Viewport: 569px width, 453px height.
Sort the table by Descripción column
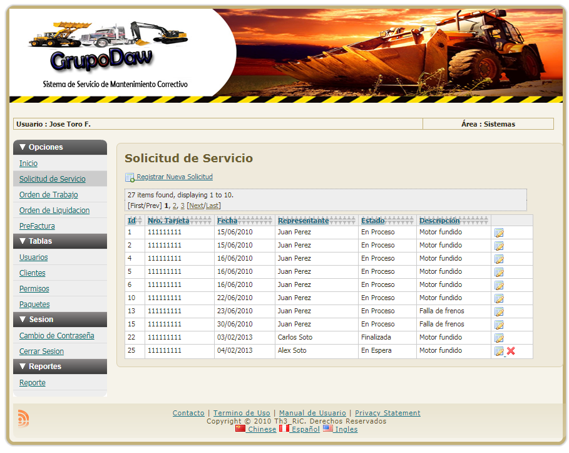coord(439,221)
